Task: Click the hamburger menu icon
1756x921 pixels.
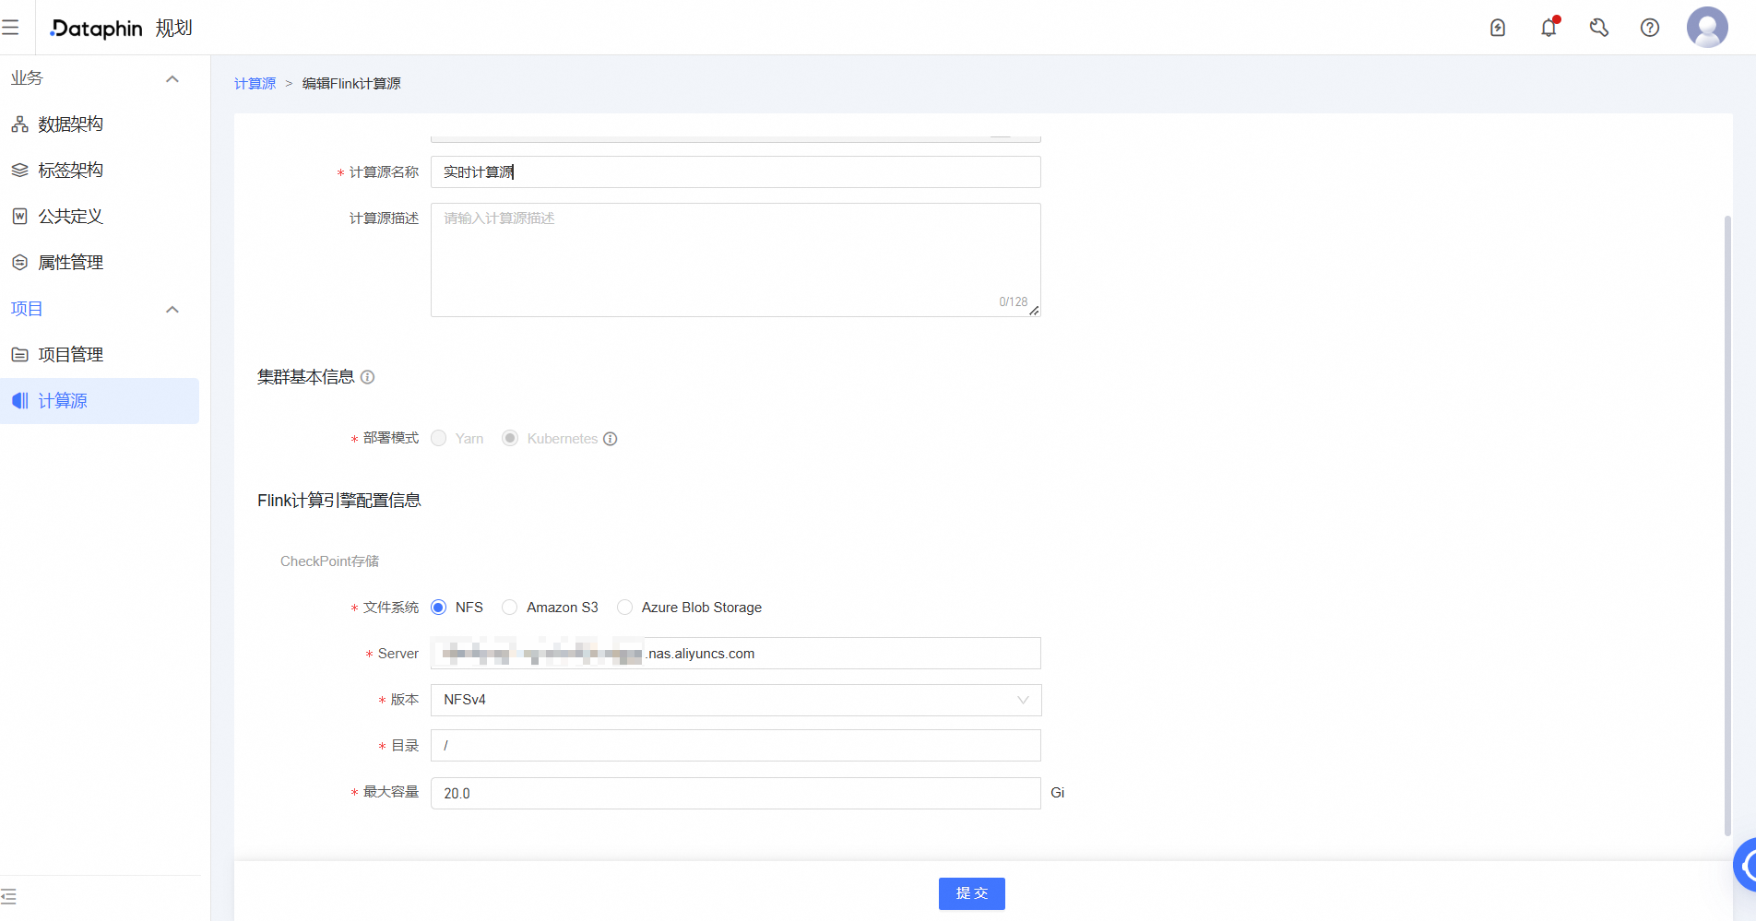Action: (10, 28)
